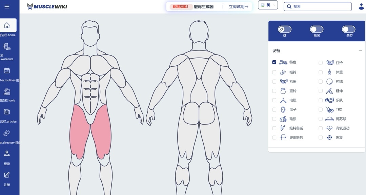
Task: Click the home icon in the sidebar
Action: tap(7, 25)
